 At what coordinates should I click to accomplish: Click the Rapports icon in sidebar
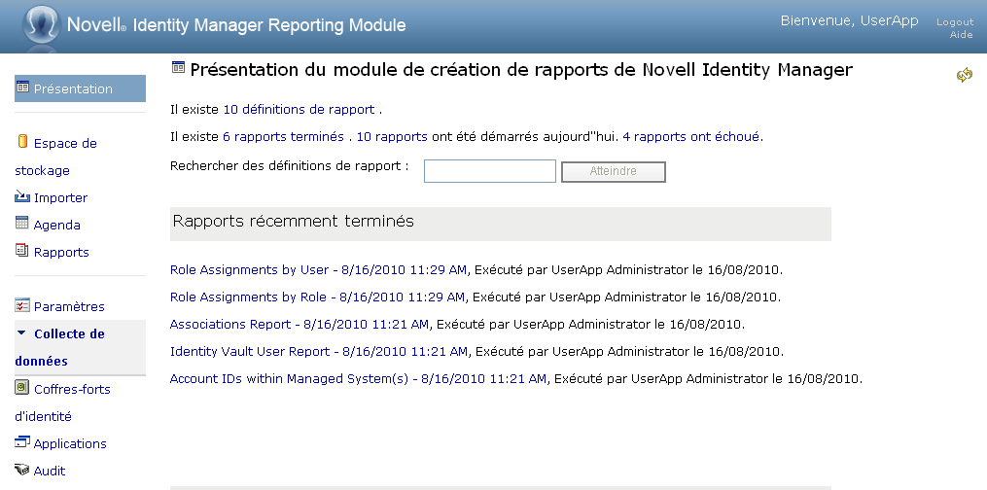click(x=22, y=250)
